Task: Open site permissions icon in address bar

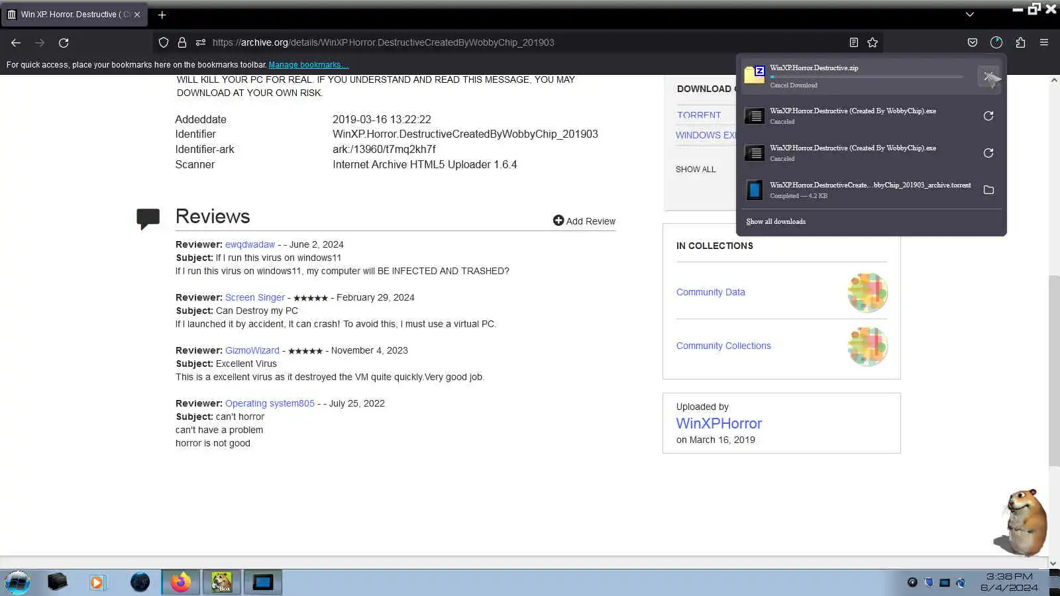Action: click(x=201, y=42)
